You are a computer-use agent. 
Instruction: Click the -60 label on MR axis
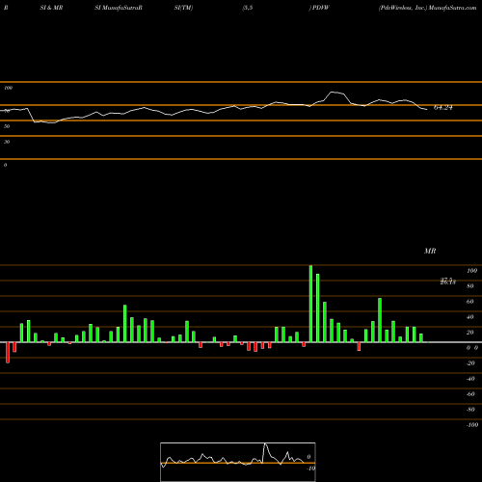[x=470, y=394]
